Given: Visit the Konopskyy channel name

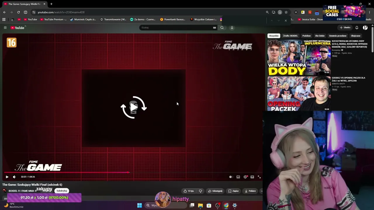Looking at the screenshot, I should click(336, 50).
